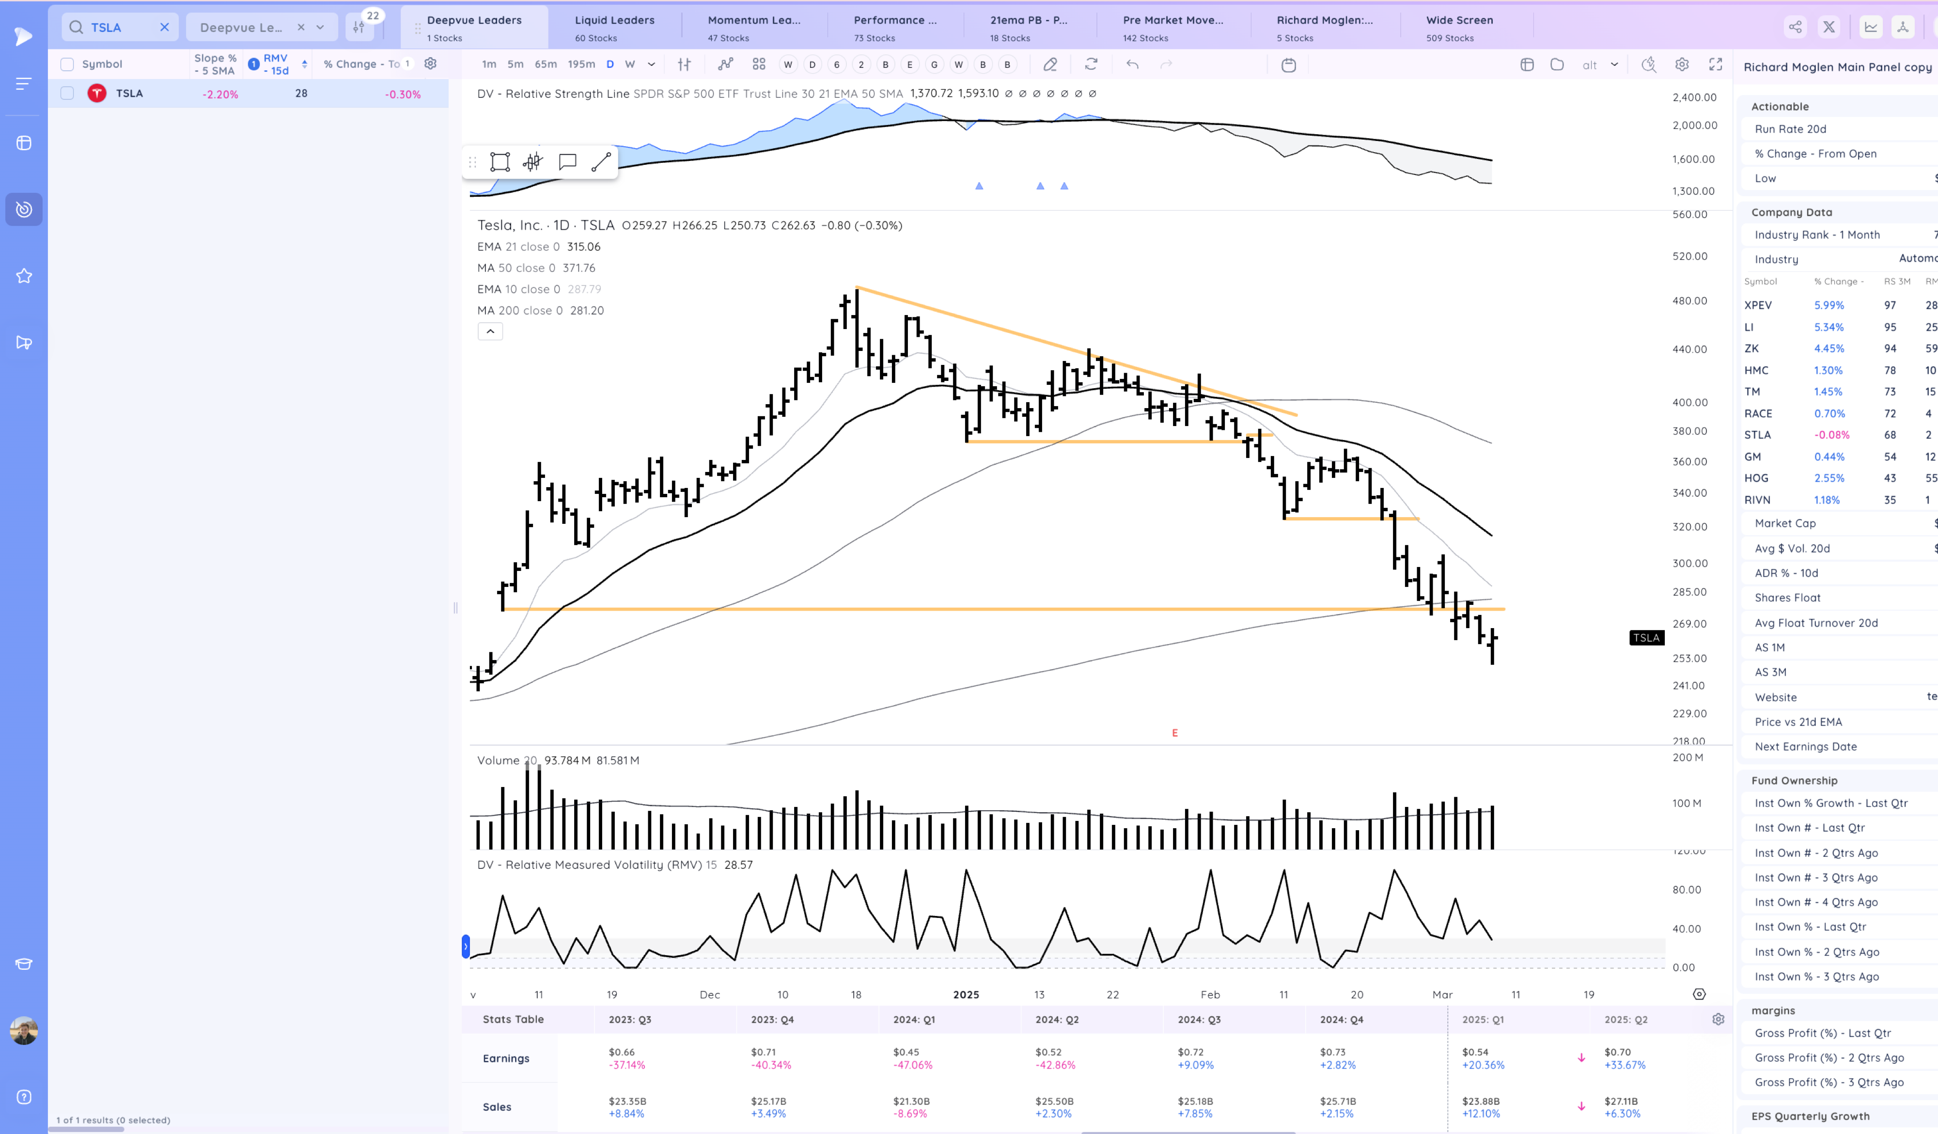The width and height of the screenshot is (1938, 1134).
Task: Select the 65m timeframe
Action: (545, 64)
